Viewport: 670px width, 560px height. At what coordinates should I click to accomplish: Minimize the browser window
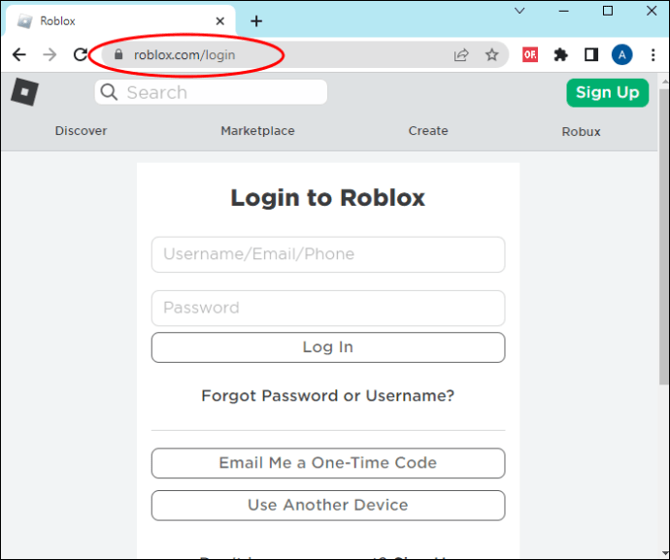(x=564, y=11)
